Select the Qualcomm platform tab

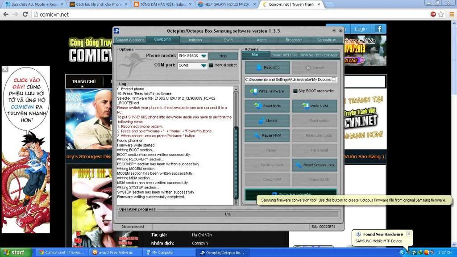pos(162,39)
